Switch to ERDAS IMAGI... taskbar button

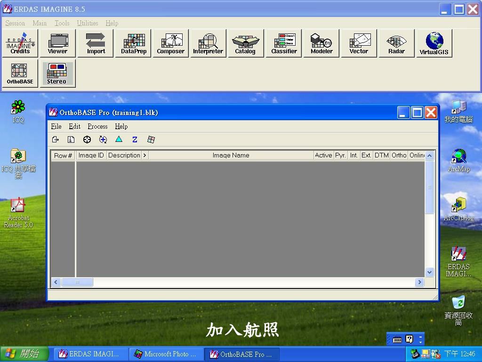pyautogui.click(x=91, y=354)
